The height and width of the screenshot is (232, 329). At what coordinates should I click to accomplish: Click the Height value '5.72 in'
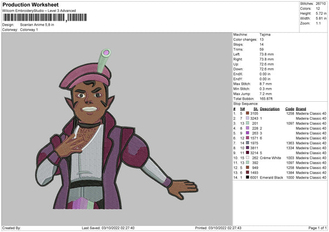pyautogui.click(x=321, y=13)
